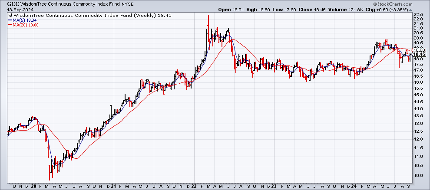Click the Weekly 18.45 legend line
The height and width of the screenshot is (190, 430).
[x=90, y=15]
